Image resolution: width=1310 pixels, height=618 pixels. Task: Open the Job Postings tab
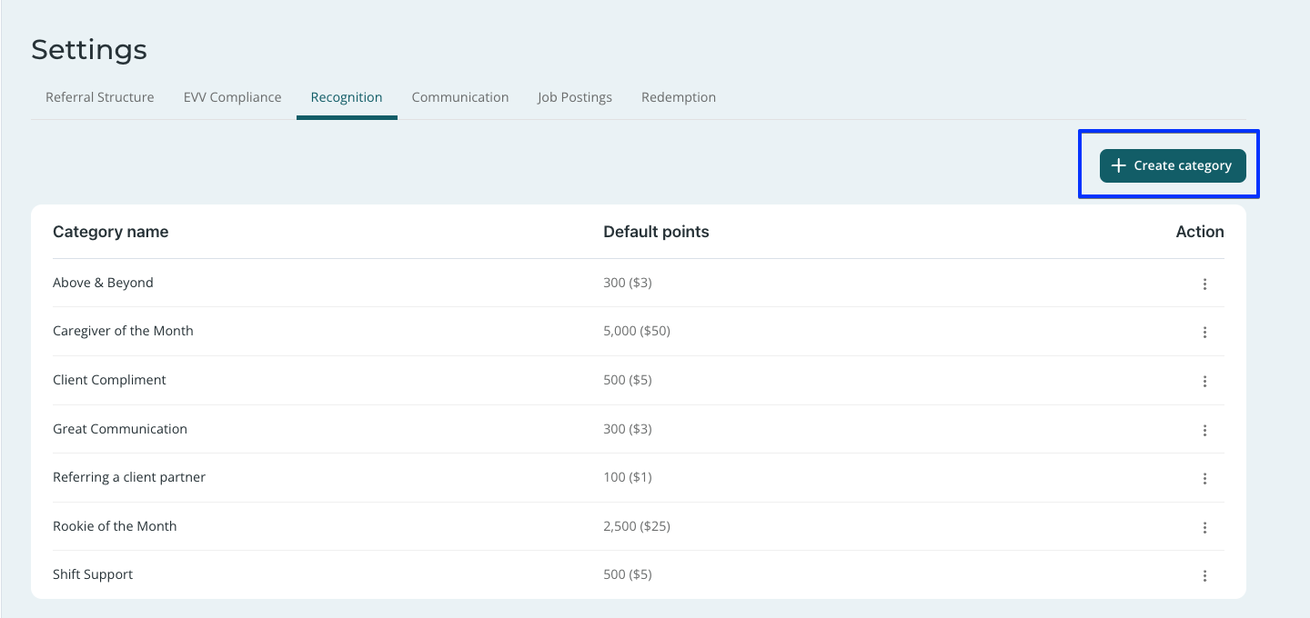click(x=575, y=97)
